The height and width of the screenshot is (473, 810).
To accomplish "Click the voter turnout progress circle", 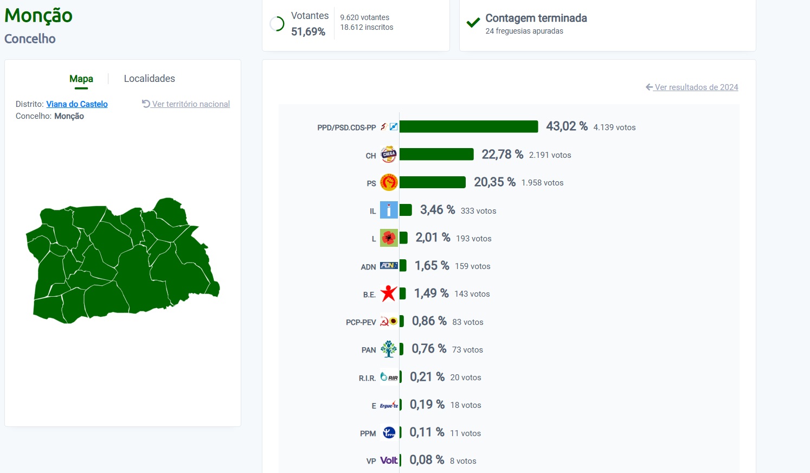I will tap(277, 24).
